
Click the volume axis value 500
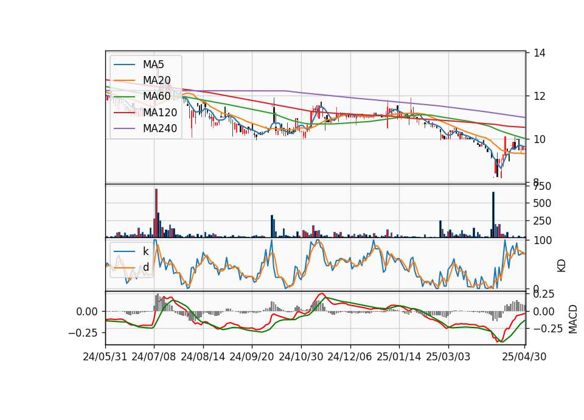pos(542,203)
